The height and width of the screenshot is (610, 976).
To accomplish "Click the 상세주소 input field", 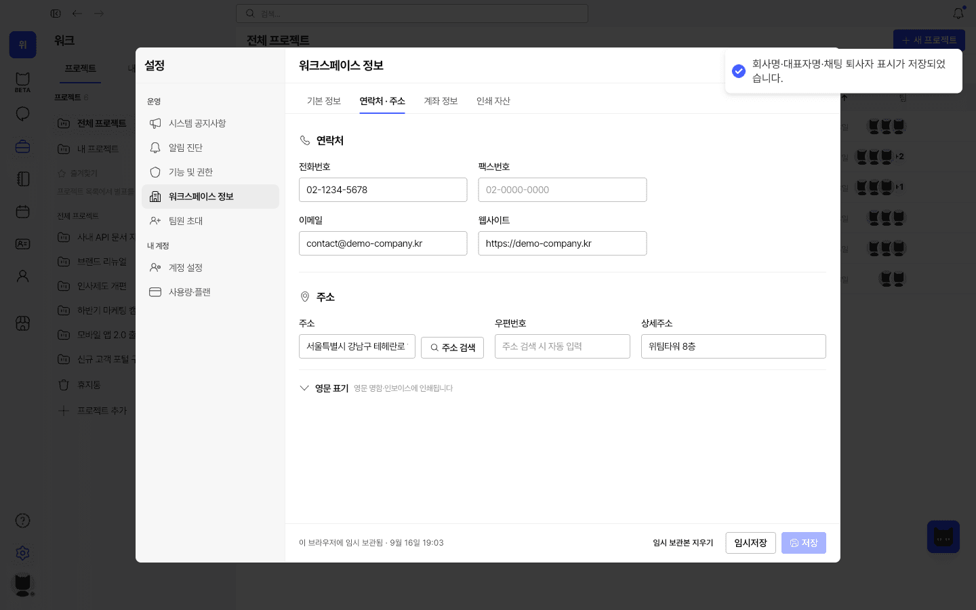I will click(x=733, y=346).
